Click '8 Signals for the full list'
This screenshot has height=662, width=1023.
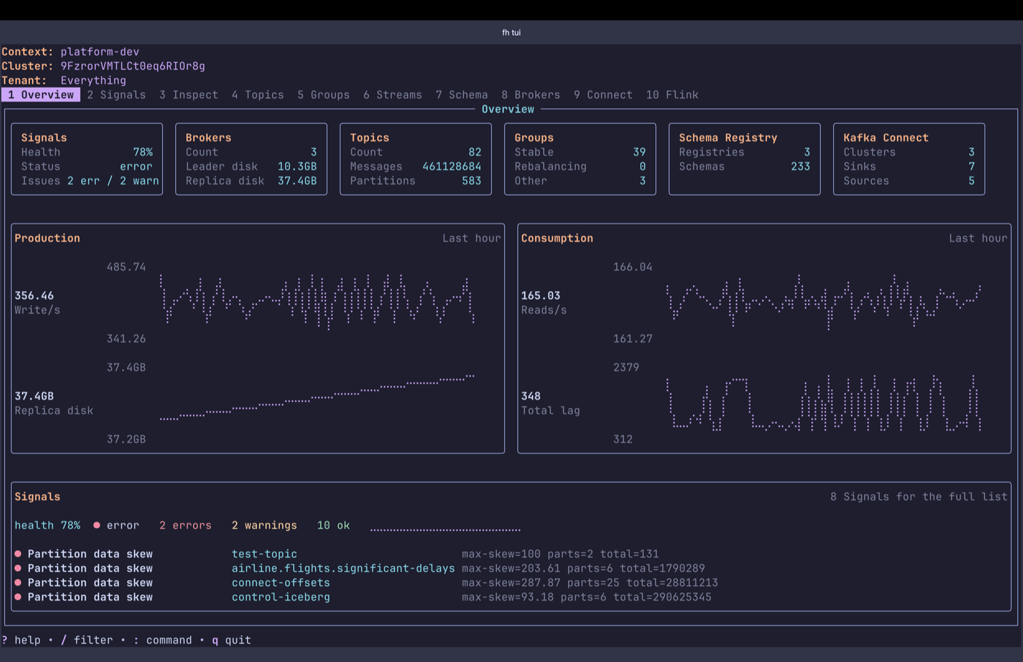919,496
